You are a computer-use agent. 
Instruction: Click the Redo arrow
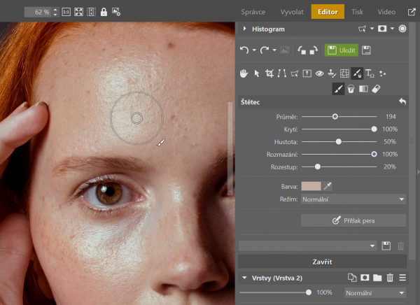265,50
